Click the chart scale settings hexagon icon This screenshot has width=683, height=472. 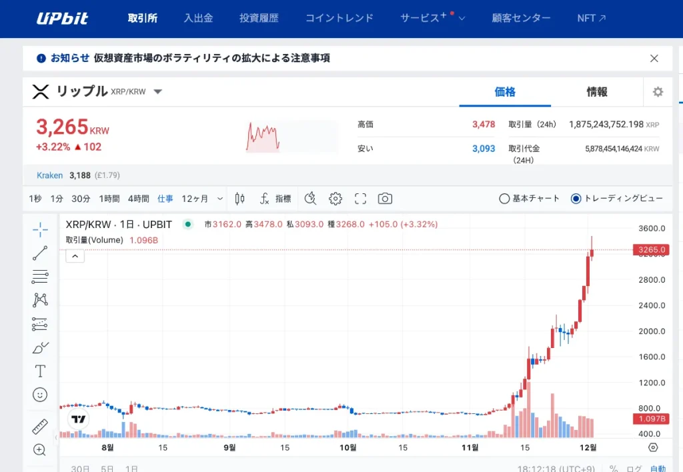653,447
